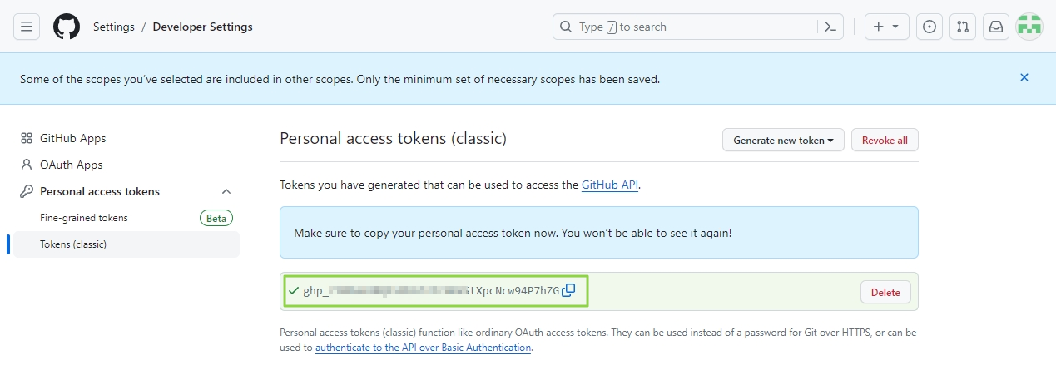Screen dimensions: 1056x370
Task: Delete the newly generated token
Action: [x=885, y=292]
